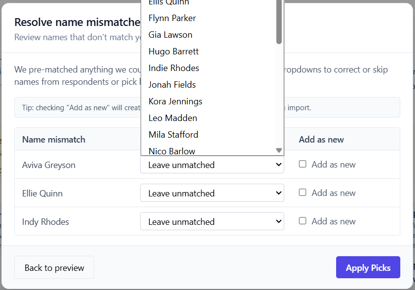Select Kora Jennings from the list
This screenshot has width=415, height=290.
[x=174, y=101]
